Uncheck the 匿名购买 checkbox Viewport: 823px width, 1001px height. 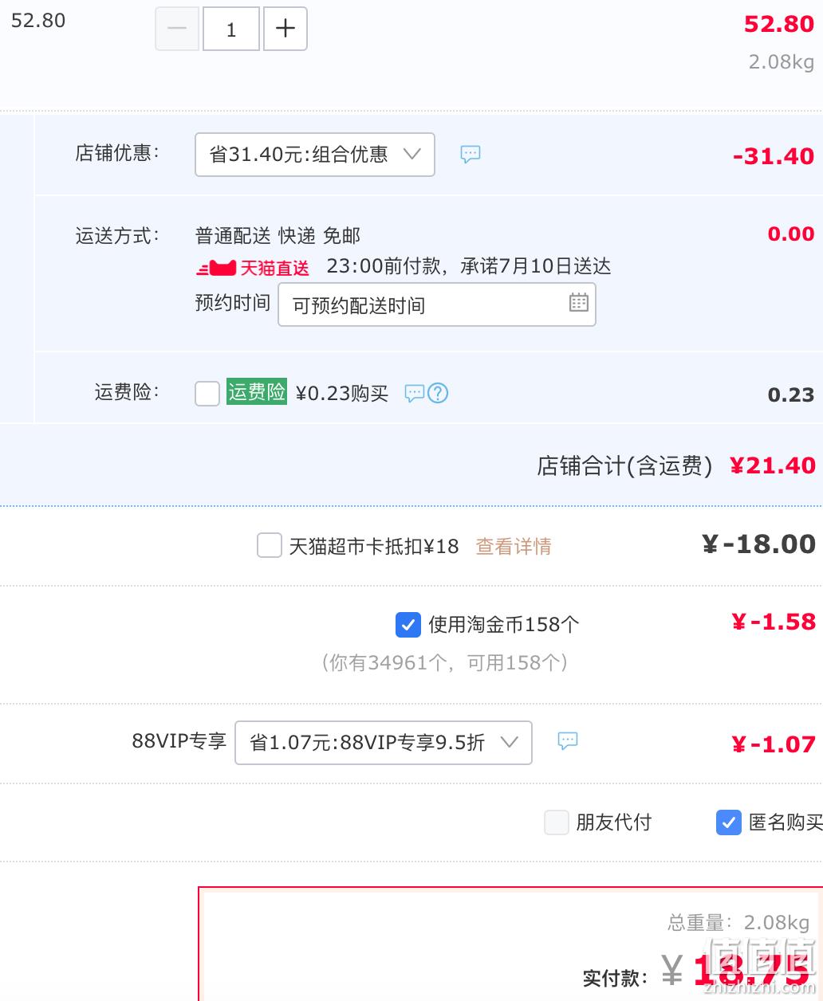[729, 822]
